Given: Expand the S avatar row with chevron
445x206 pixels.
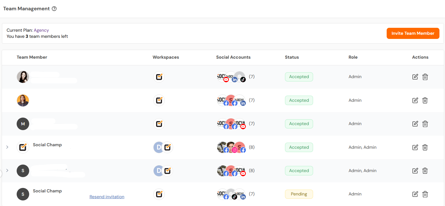Looking at the screenshot, I should click(x=7, y=170).
